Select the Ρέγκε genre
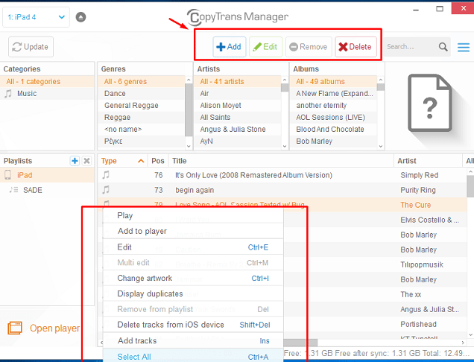474x362 pixels. click(x=141, y=141)
